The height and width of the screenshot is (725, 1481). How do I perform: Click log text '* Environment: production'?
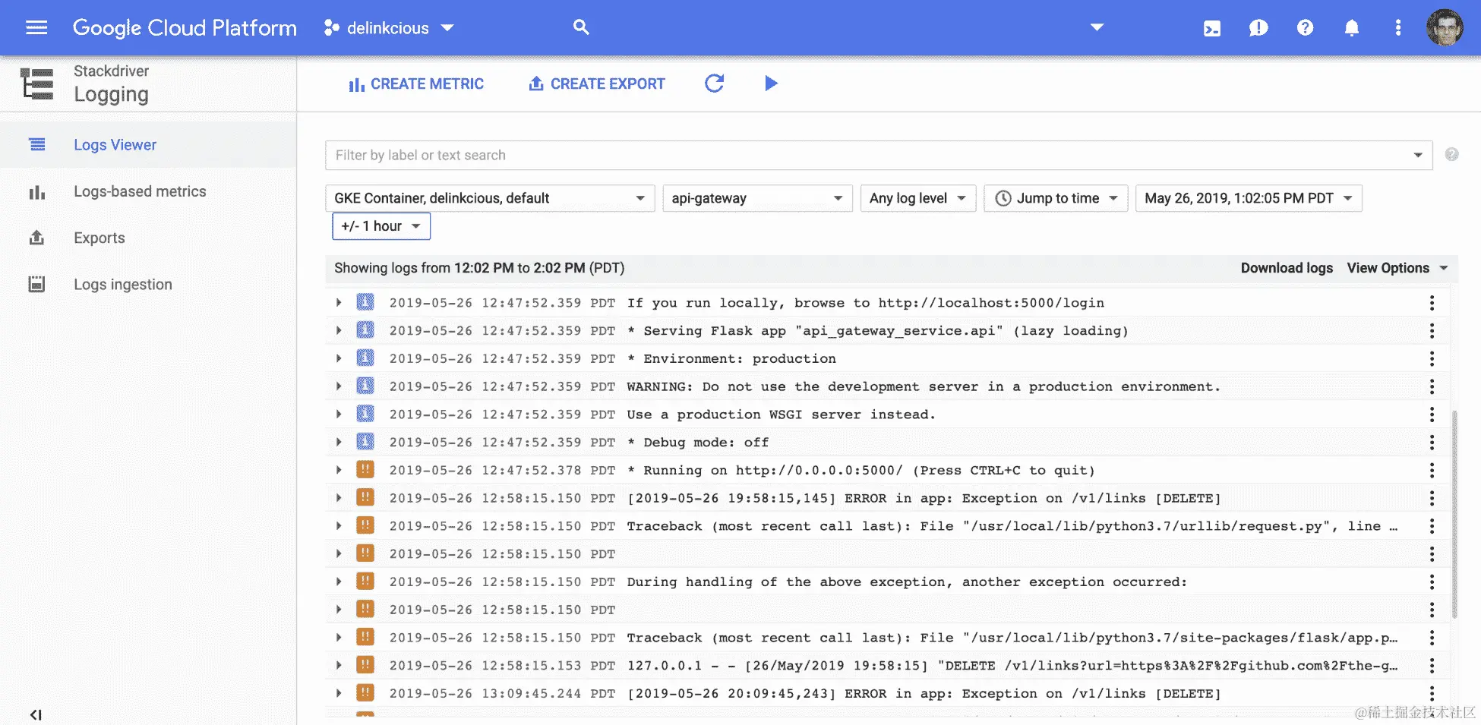(x=731, y=358)
